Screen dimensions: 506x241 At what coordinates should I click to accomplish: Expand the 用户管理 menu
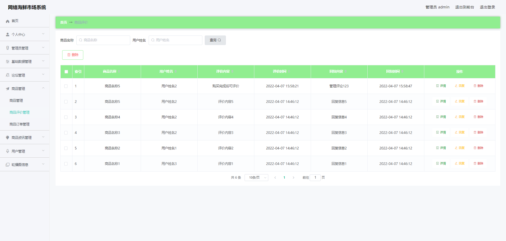[25, 151]
